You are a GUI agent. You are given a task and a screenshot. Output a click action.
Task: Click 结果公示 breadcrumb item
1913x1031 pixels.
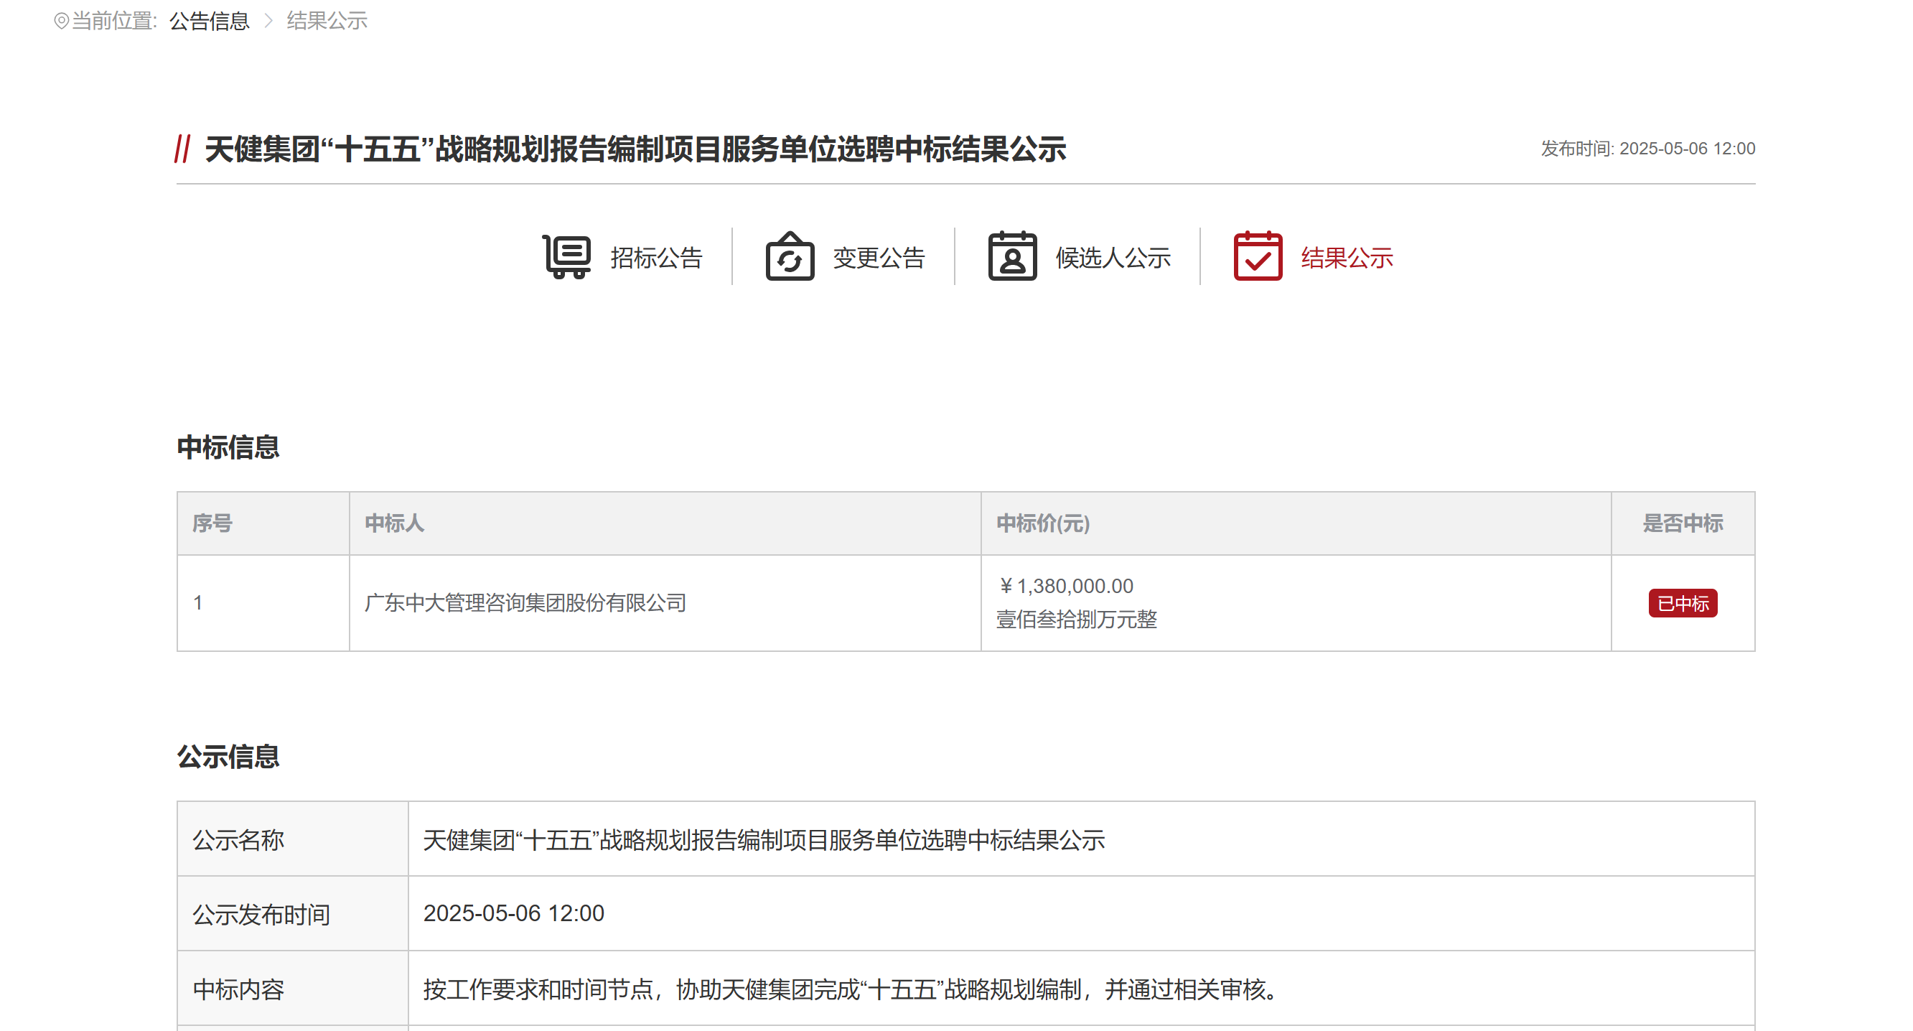[x=327, y=21]
